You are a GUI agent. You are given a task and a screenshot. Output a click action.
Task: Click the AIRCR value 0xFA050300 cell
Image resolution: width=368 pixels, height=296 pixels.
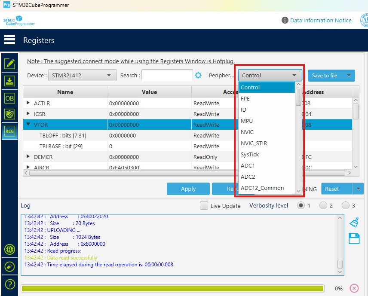(x=149, y=168)
